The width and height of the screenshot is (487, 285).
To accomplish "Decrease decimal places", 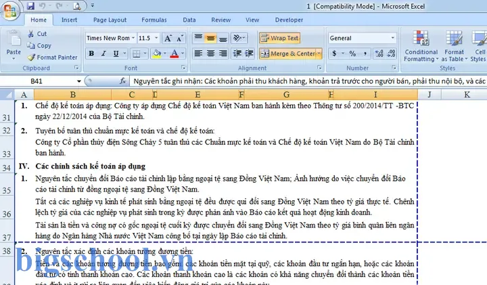I will (x=392, y=53).
